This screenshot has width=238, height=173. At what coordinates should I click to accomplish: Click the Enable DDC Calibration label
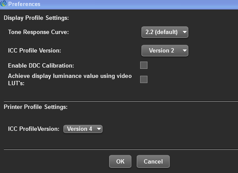[x=41, y=65]
